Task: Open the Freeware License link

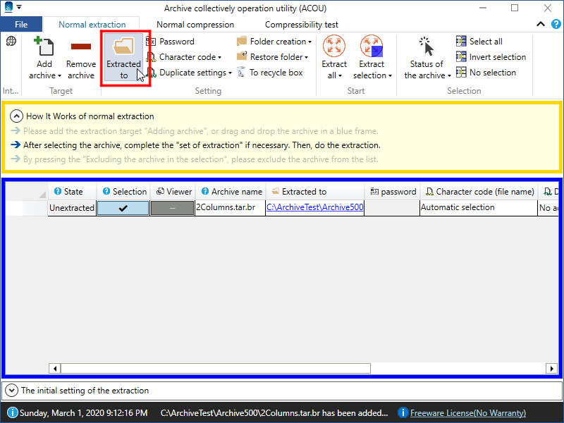Action: click(x=468, y=413)
